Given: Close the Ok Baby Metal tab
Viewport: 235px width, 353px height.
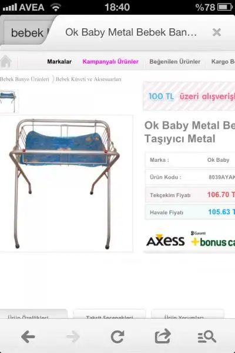Looking at the screenshot, I should [217, 32].
